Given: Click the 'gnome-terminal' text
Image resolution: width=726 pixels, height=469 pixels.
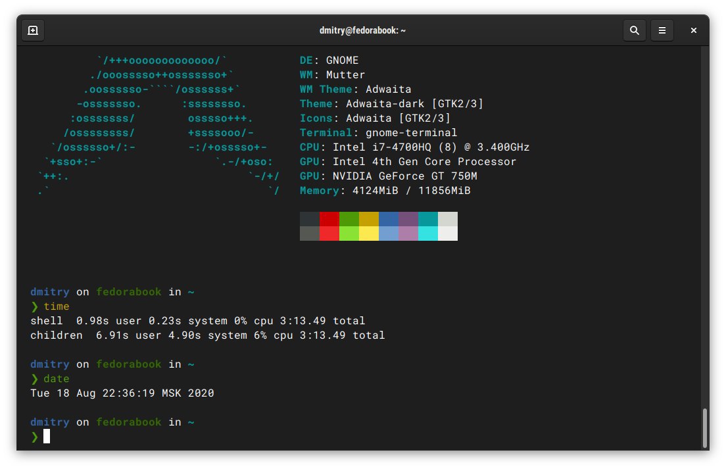Looking at the screenshot, I should tap(412, 133).
